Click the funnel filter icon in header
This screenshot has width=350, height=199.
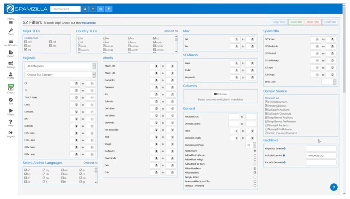(x=109, y=9)
